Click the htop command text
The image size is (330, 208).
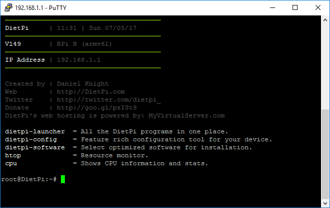click(x=13, y=156)
